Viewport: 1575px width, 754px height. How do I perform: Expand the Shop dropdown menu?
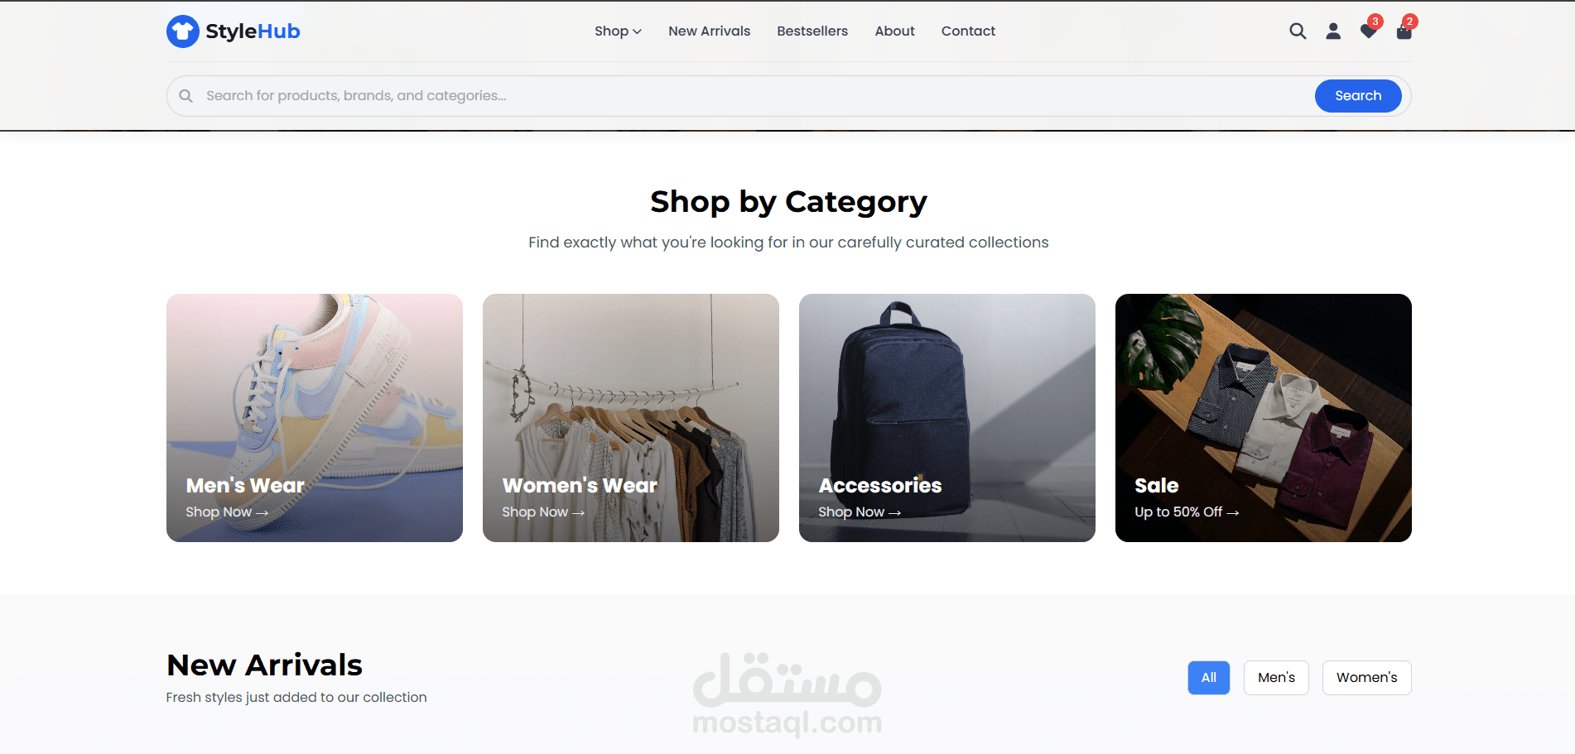point(618,31)
